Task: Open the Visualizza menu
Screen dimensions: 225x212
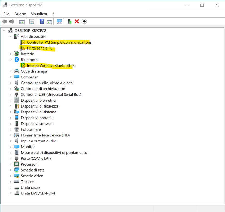Action: pos(39,14)
